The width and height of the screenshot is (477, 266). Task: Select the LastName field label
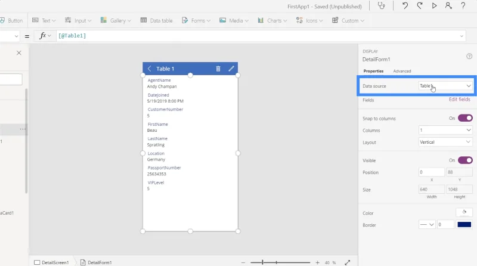157,138
